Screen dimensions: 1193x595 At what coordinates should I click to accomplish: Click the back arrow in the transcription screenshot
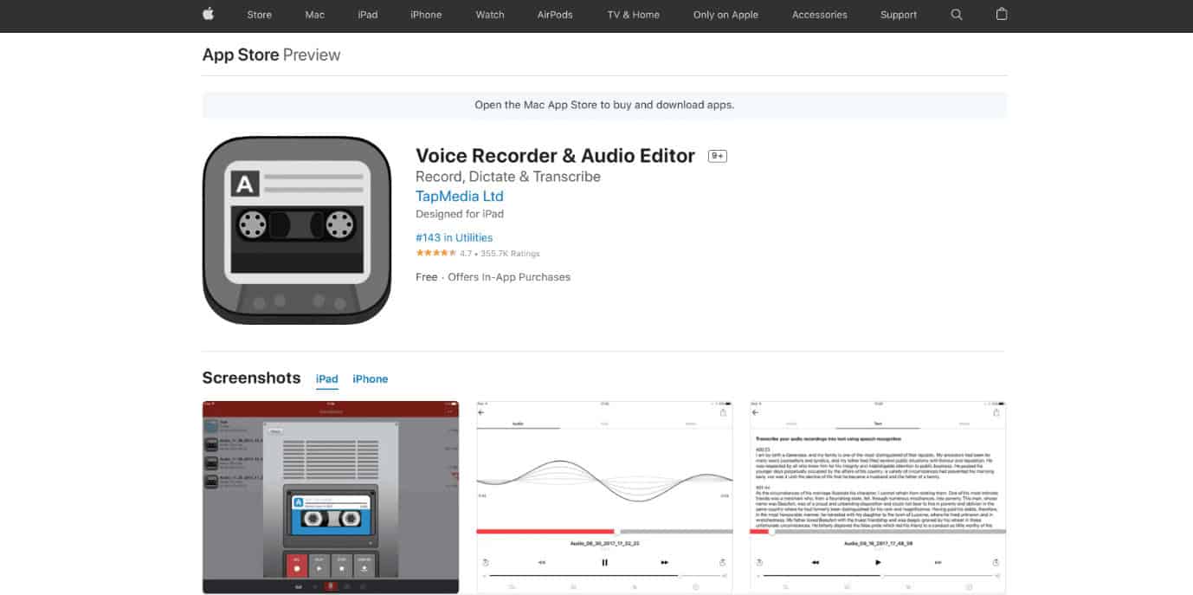[756, 413]
